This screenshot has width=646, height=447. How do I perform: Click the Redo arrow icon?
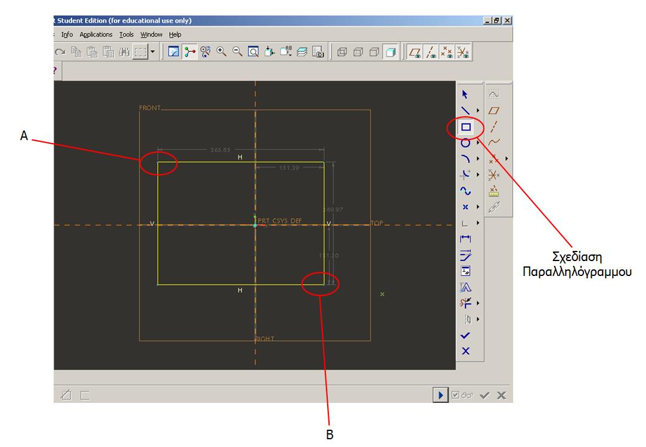(x=60, y=52)
